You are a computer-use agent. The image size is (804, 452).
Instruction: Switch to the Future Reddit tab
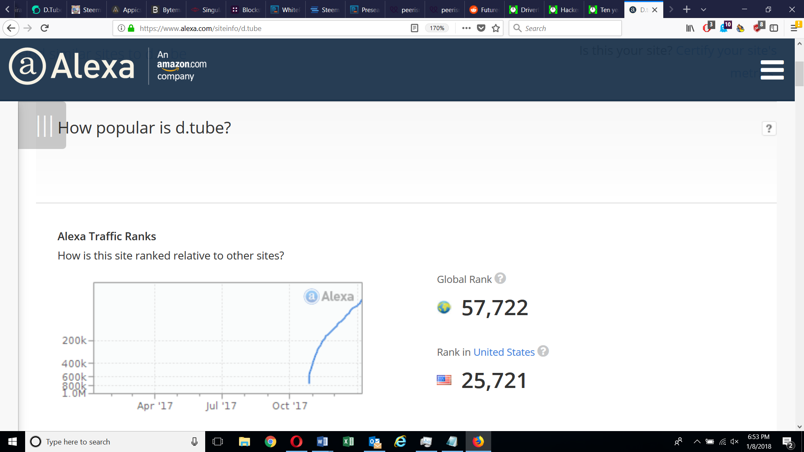[x=484, y=9]
